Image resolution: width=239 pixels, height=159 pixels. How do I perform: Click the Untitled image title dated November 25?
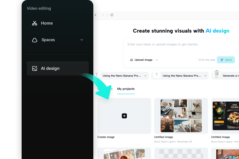pos(164,137)
